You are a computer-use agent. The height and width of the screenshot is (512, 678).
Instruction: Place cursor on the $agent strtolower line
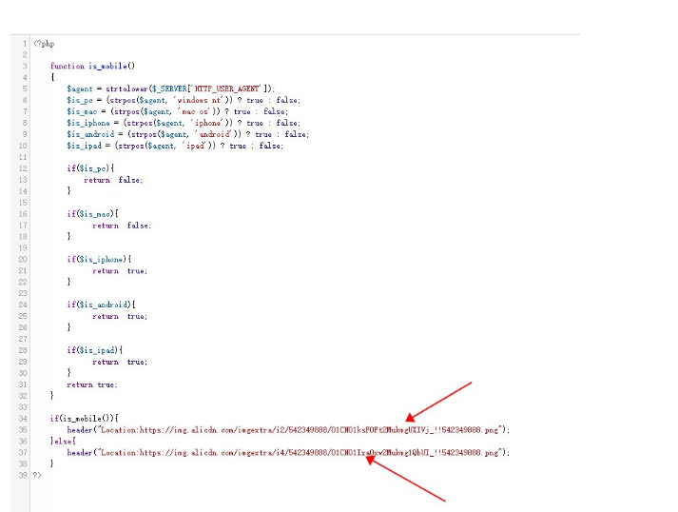170,89
